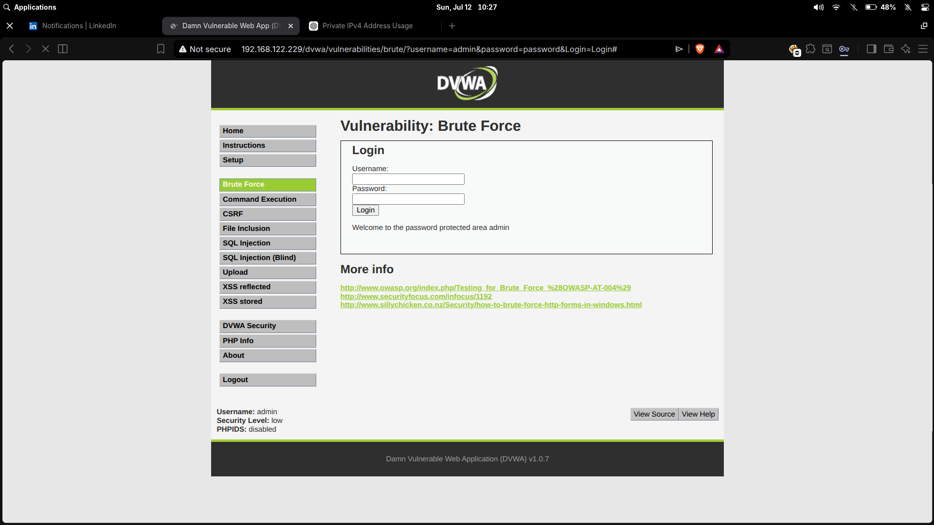Open a new tab with the plus icon

452,26
